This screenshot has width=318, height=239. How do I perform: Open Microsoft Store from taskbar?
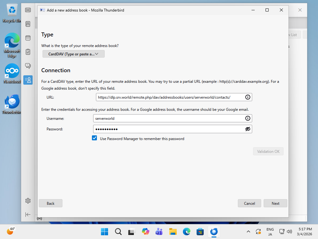pos(200,232)
